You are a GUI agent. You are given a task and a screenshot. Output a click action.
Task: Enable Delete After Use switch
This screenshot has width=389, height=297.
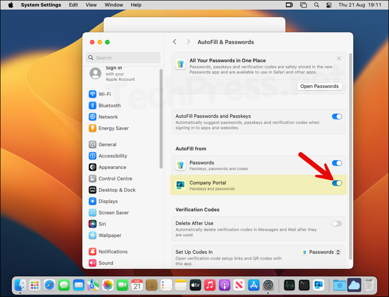point(337,224)
